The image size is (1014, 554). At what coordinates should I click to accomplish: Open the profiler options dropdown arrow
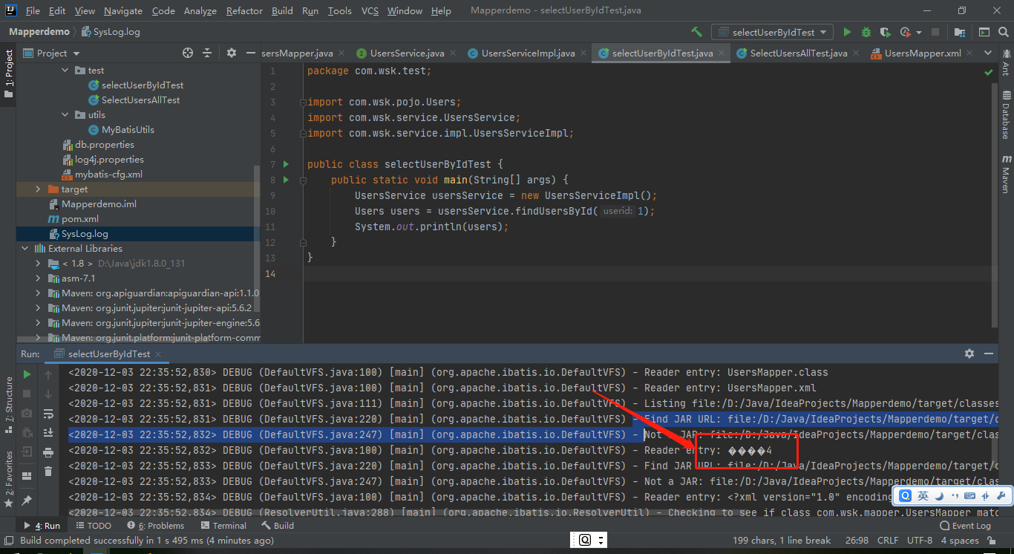click(x=919, y=32)
